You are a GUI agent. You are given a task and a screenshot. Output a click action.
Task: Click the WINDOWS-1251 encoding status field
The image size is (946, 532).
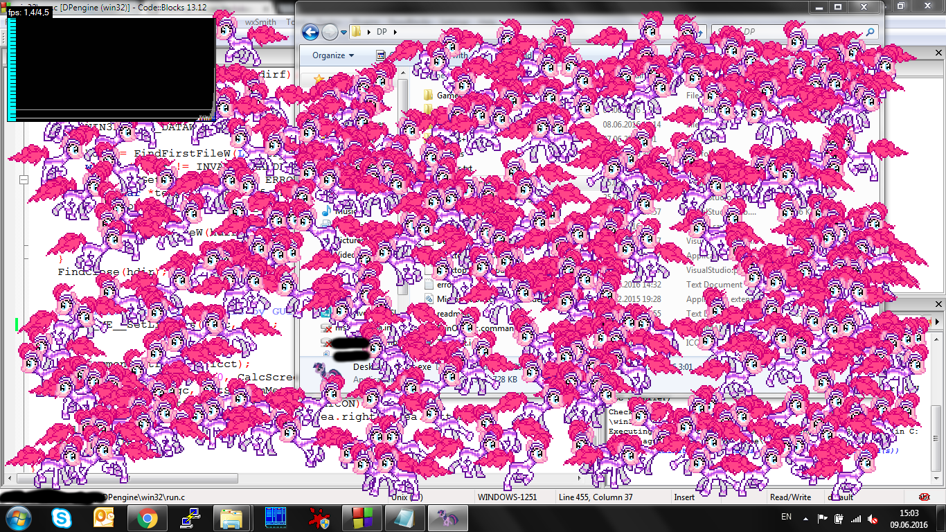click(x=507, y=497)
